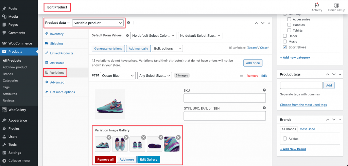The width and height of the screenshot is (348, 166).
Task: Click the Product data help icon
Action: coord(128,23)
